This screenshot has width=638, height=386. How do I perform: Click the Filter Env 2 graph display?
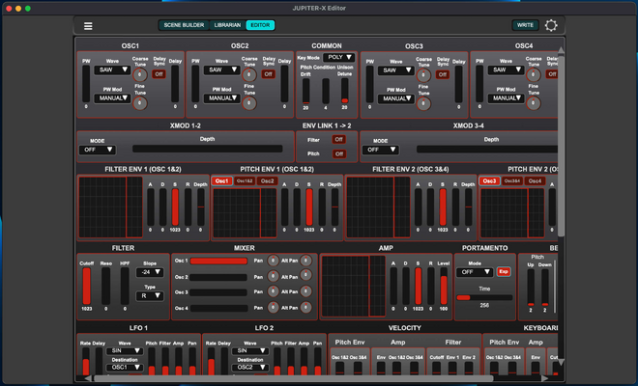tap(378, 207)
